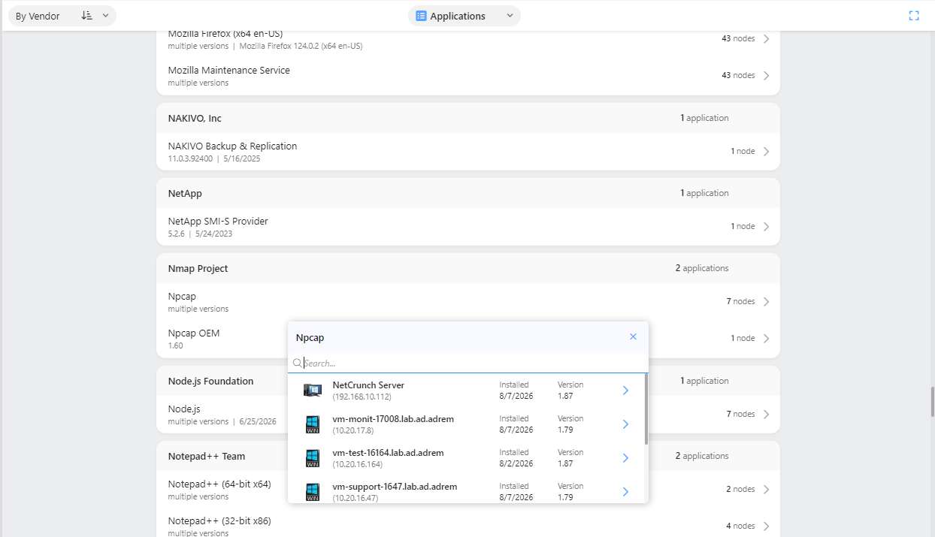Select the NAKIVO, Inc vendor header
935x537 pixels.
(x=468, y=118)
